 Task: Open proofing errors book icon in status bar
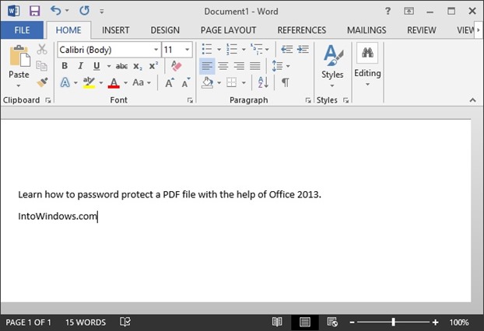[125, 322]
